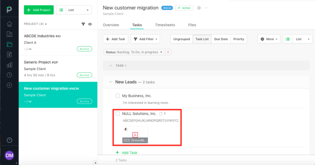Toggle PROJECT (3) sort order
Screen dimensions: 315x165
click(36, 24)
